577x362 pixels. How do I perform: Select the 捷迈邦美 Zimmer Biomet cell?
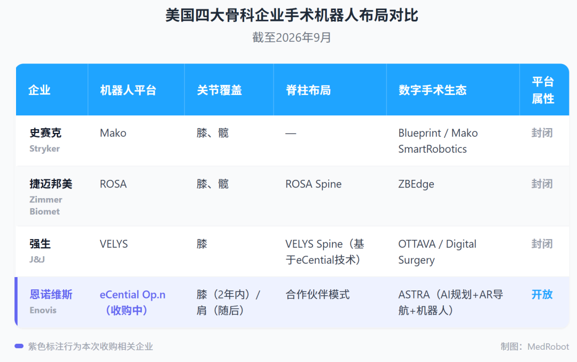[52, 196]
